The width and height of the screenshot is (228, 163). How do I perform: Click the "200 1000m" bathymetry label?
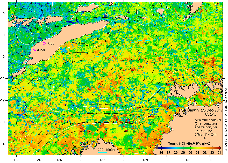106,150
